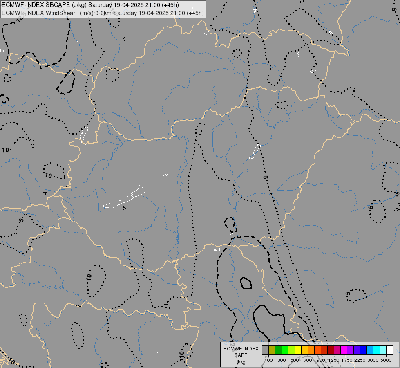The width and height of the screenshot is (400, 368).
Task: Choose the yellow-green legend swatch
Action: [x=292, y=350]
